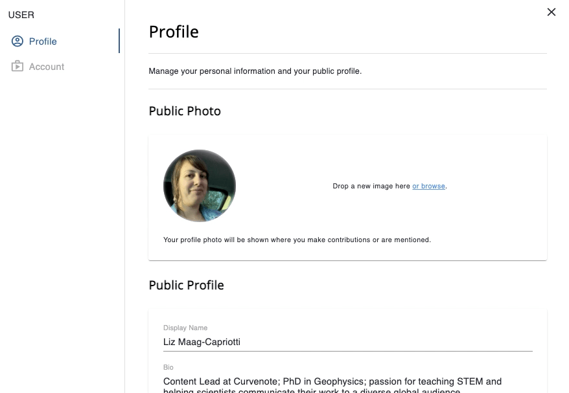This screenshot has width=569, height=393.
Task: Click the "or browse" link
Action: coord(428,186)
